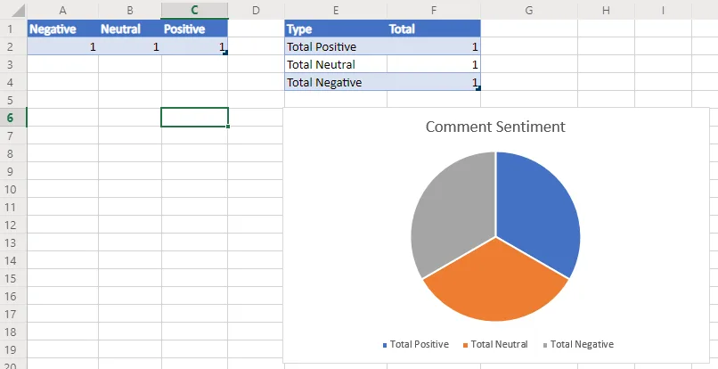718x369 pixels.
Task: Select row 19 header
Action: point(13,349)
